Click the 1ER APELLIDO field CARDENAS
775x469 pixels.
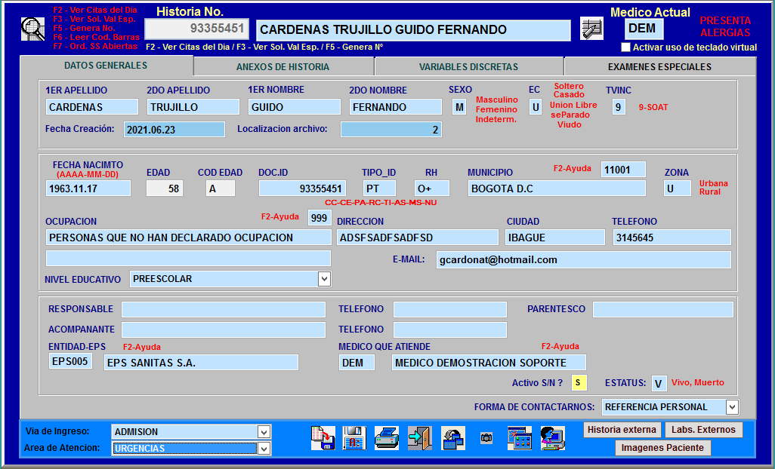92,107
